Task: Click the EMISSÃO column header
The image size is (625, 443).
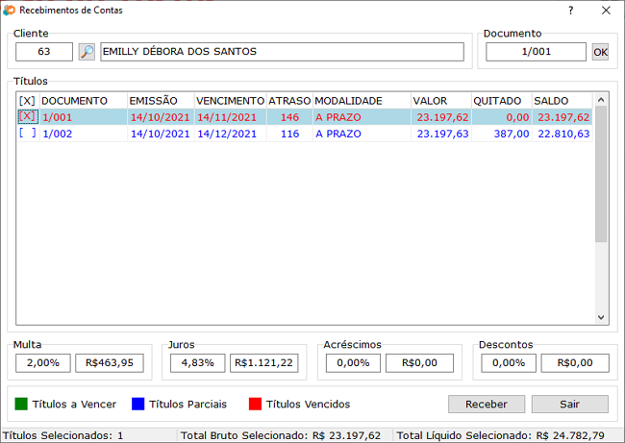Action: coord(161,101)
